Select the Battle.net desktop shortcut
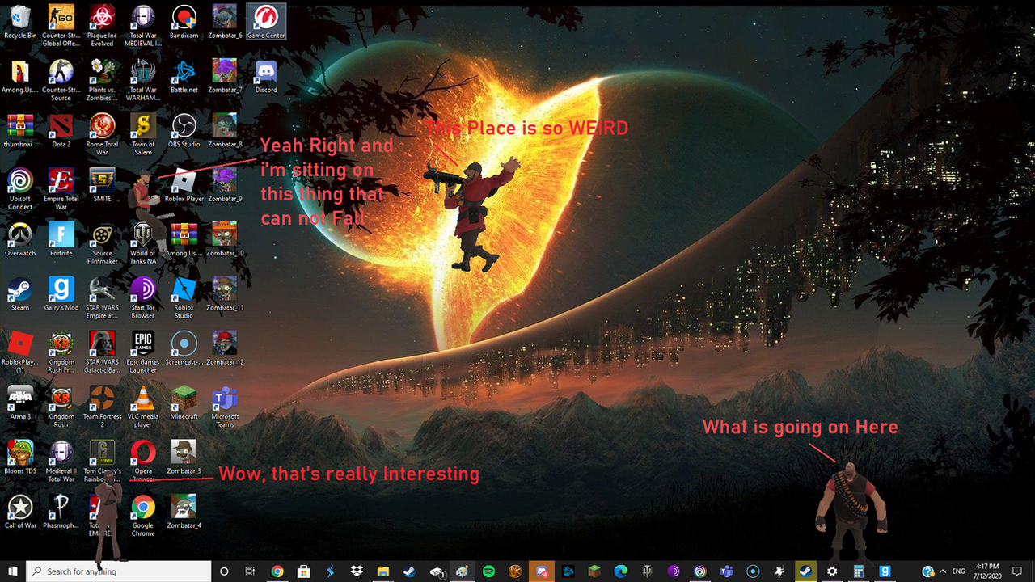The height and width of the screenshot is (582, 1035). click(x=184, y=78)
